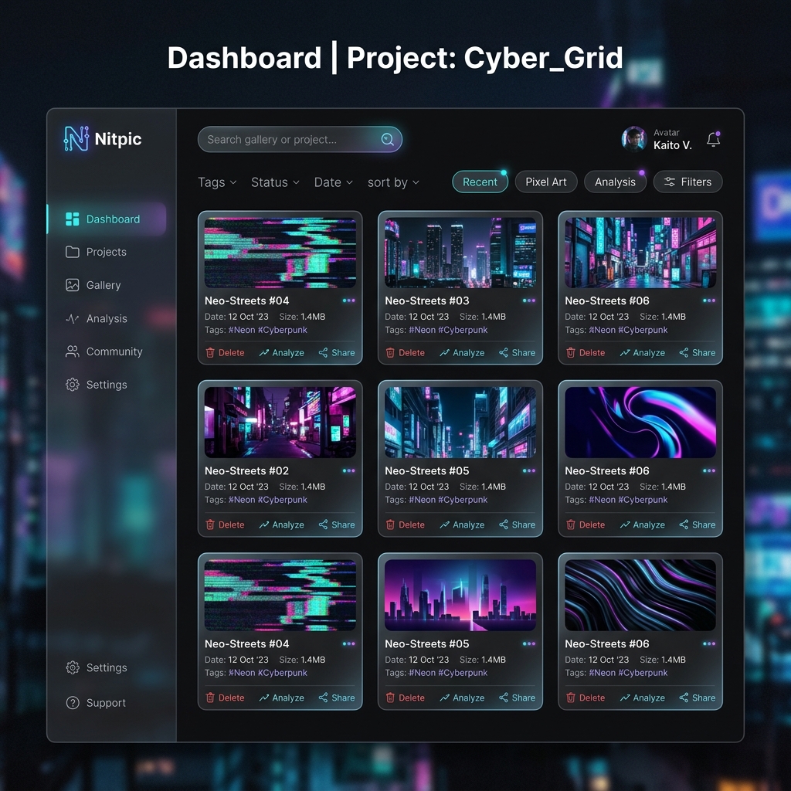Delete the Neo-Streets #05 dark city street card
The height and width of the screenshot is (791, 791).
tap(405, 525)
